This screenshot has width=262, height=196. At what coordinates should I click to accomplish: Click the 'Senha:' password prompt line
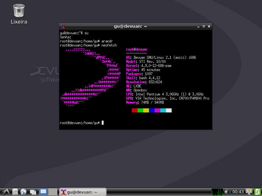point(65,37)
